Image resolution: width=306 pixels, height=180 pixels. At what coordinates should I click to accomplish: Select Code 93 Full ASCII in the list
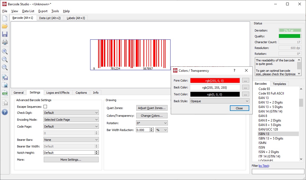click(x=271, y=93)
